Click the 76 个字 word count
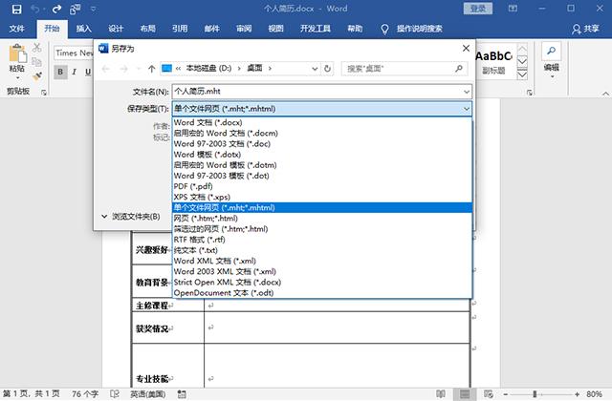The height and width of the screenshot is (401, 612). [85, 394]
